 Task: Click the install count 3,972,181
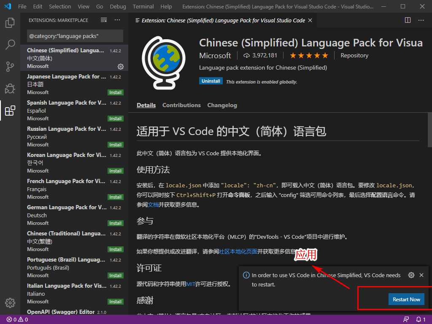coord(260,55)
